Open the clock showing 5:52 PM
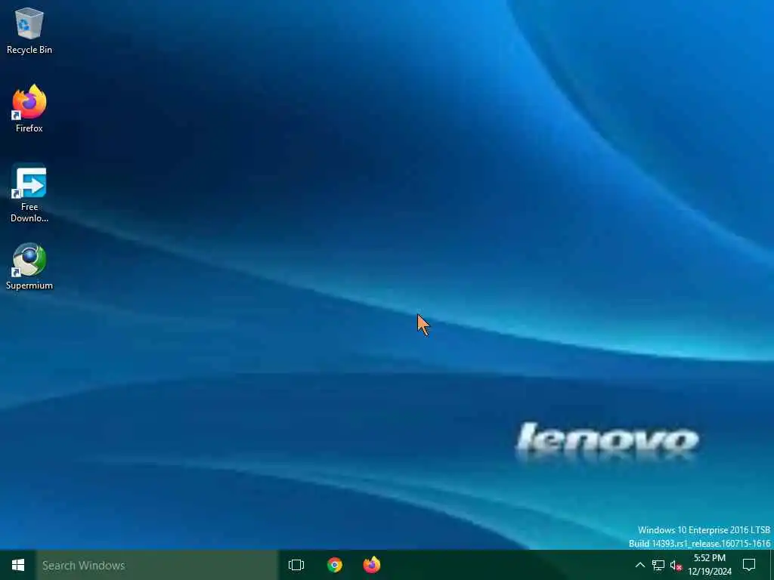 709,565
